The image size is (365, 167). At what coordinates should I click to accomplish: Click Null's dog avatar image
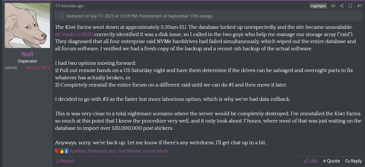[27, 25]
